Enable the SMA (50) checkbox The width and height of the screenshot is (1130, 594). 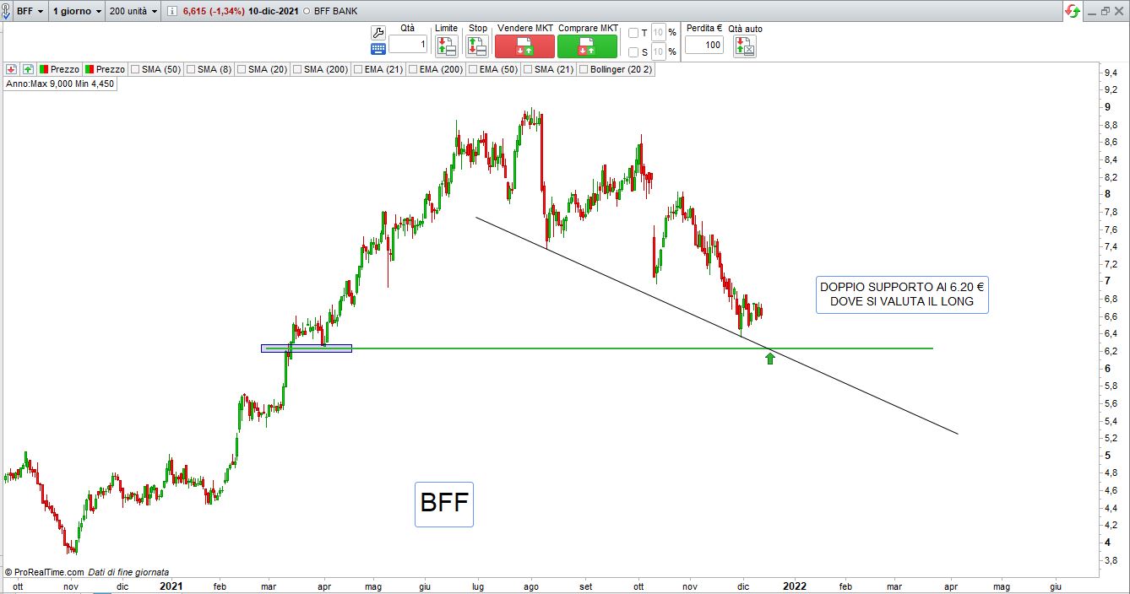pos(136,69)
